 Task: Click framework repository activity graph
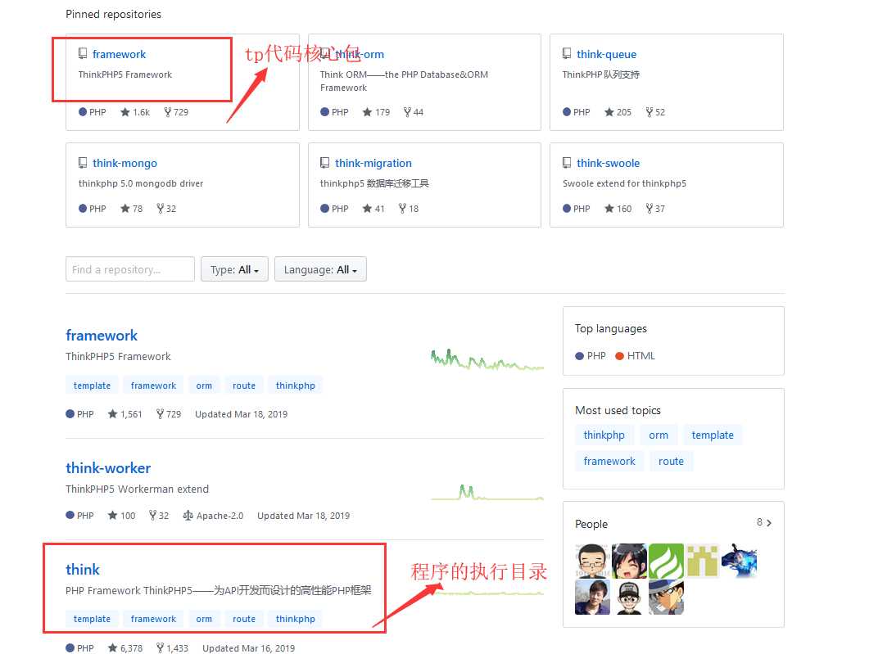(487, 361)
